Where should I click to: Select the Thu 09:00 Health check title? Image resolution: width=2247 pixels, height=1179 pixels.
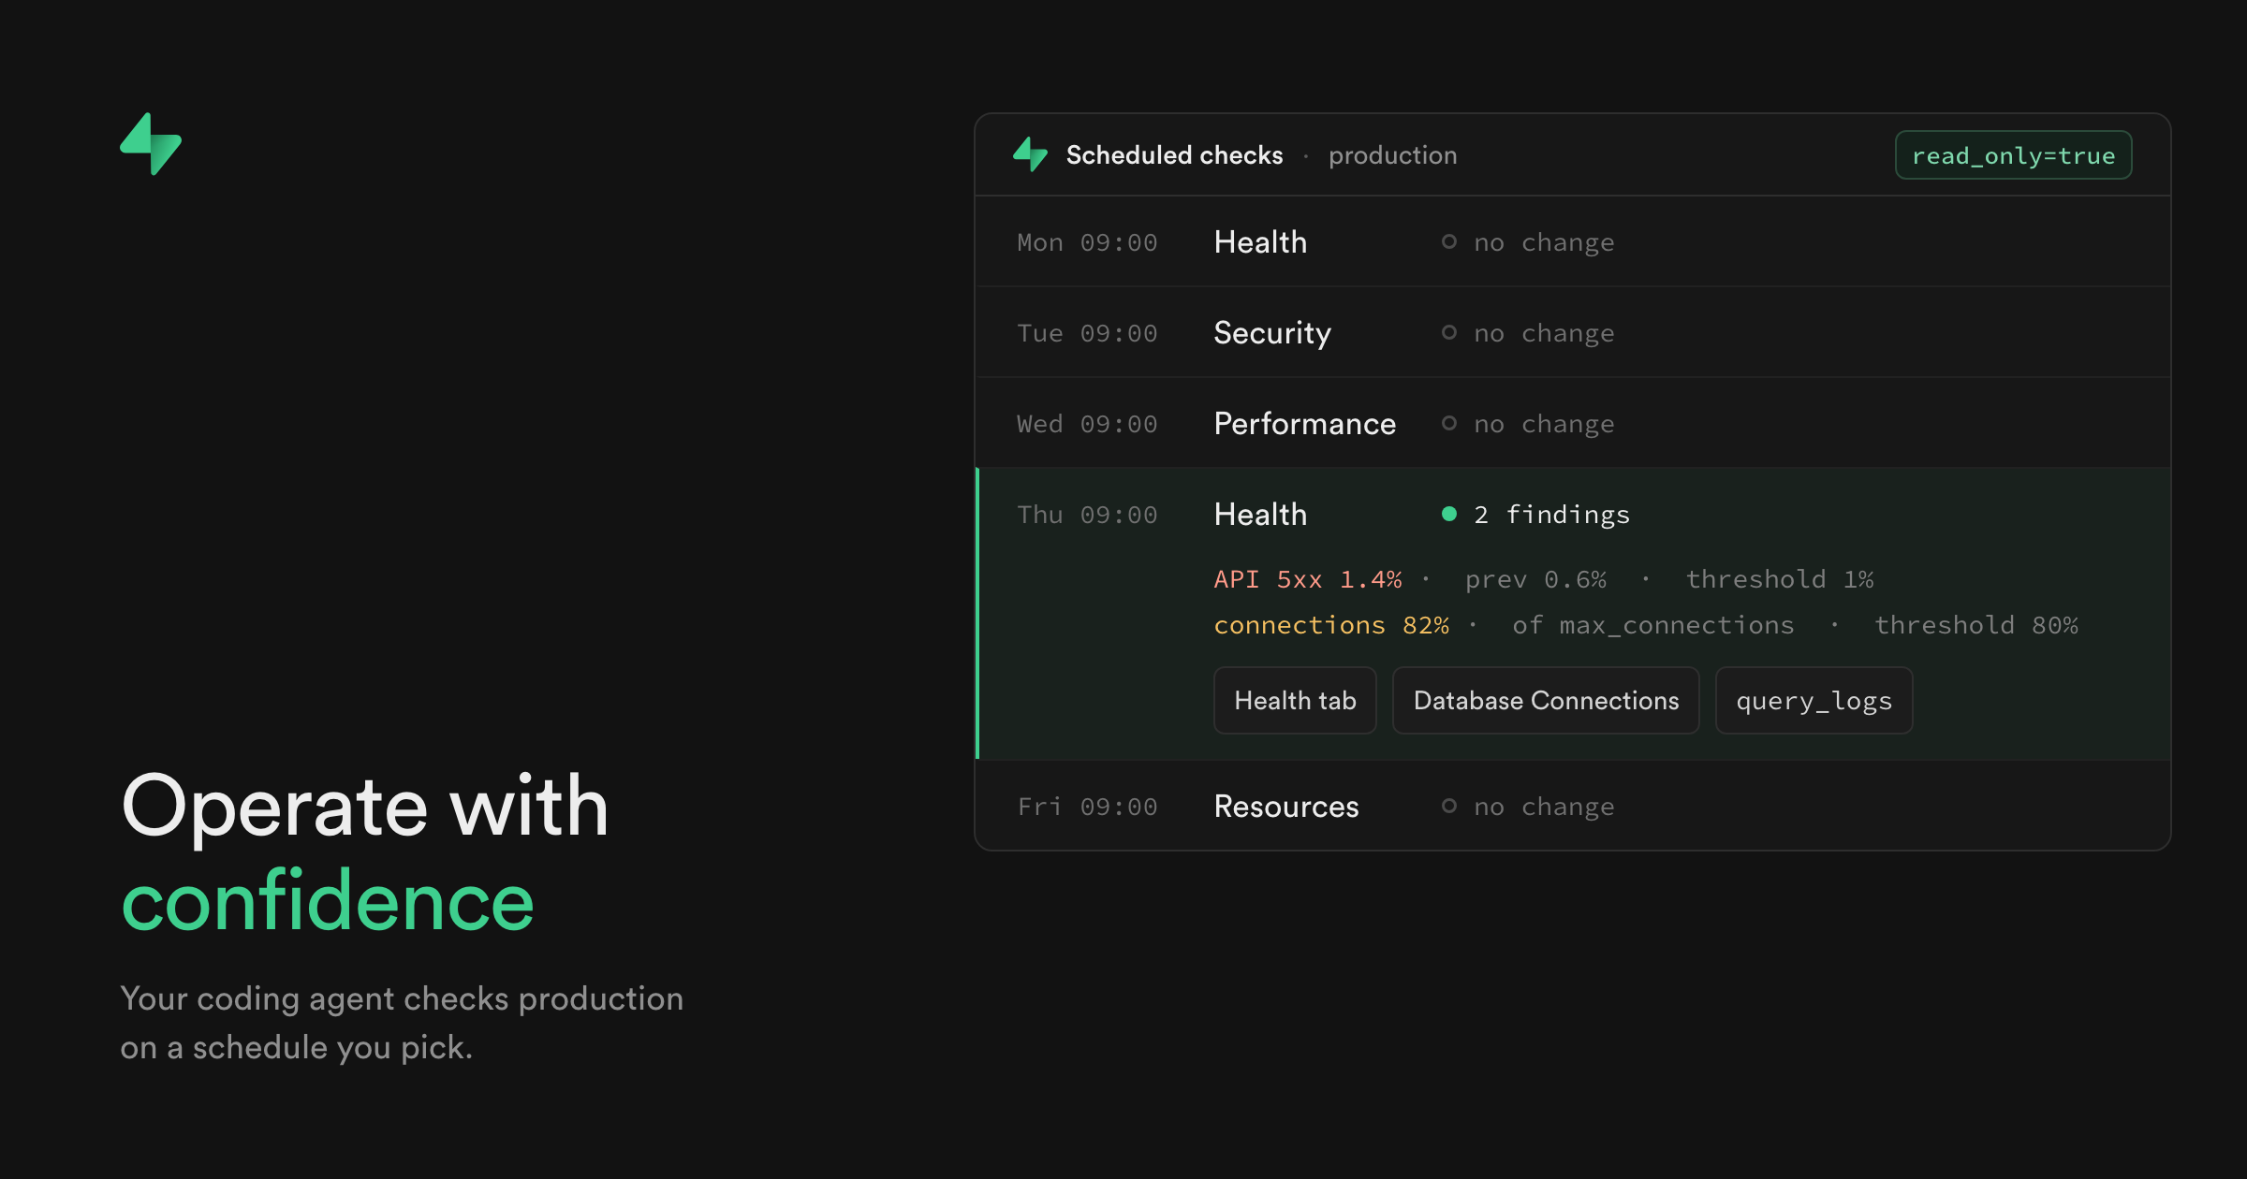point(1260,515)
